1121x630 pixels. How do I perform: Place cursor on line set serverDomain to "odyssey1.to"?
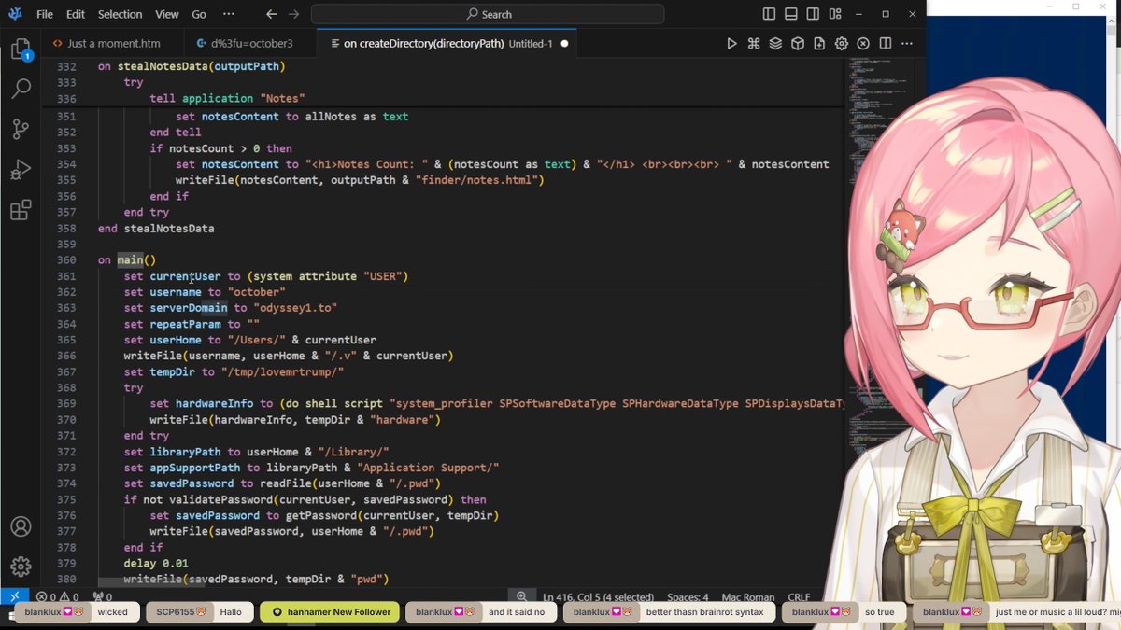[230, 308]
